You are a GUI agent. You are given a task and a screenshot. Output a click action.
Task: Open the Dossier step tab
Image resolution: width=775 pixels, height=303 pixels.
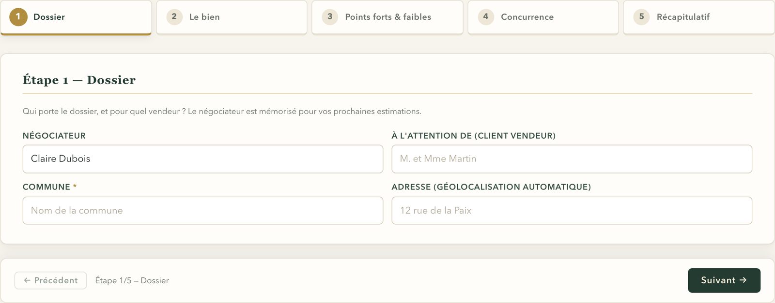tap(76, 17)
